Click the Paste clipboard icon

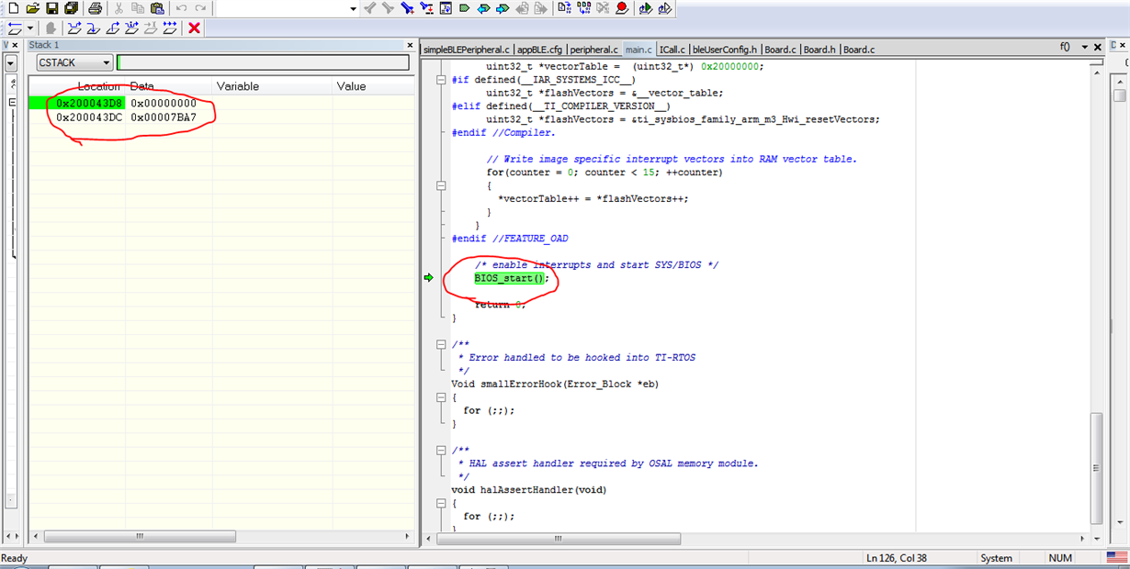[157, 8]
